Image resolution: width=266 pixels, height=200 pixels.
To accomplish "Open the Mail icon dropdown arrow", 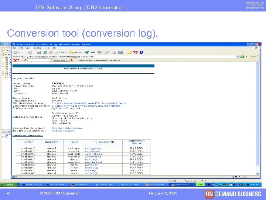I will (110, 52).
